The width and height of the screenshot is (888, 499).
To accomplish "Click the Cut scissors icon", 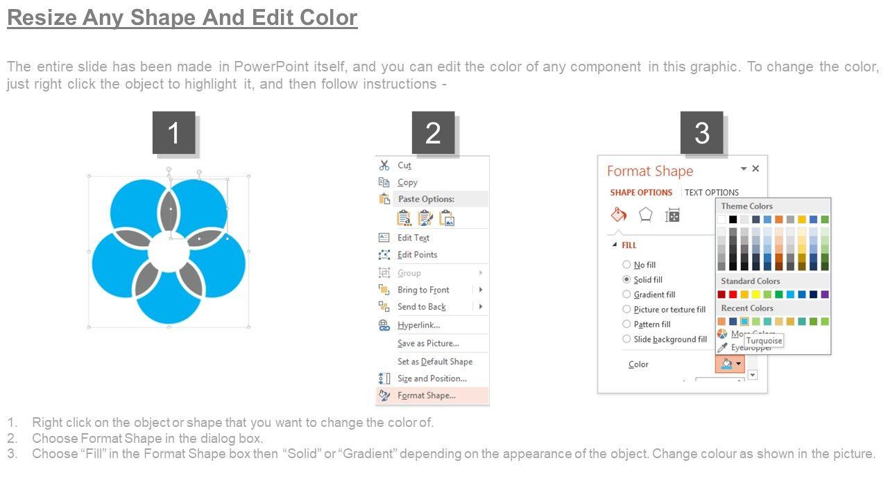I will pyautogui.click(x=384, y=166).
